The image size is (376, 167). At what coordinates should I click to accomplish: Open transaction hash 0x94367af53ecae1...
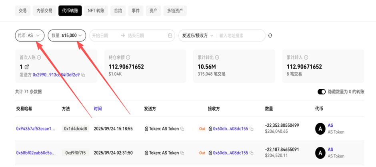pyautogui.click(x=36, y=129)
